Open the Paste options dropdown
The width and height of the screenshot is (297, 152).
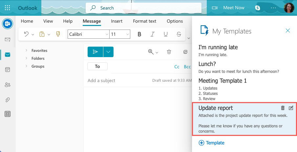pyautogui.click(x=49, y=34)
